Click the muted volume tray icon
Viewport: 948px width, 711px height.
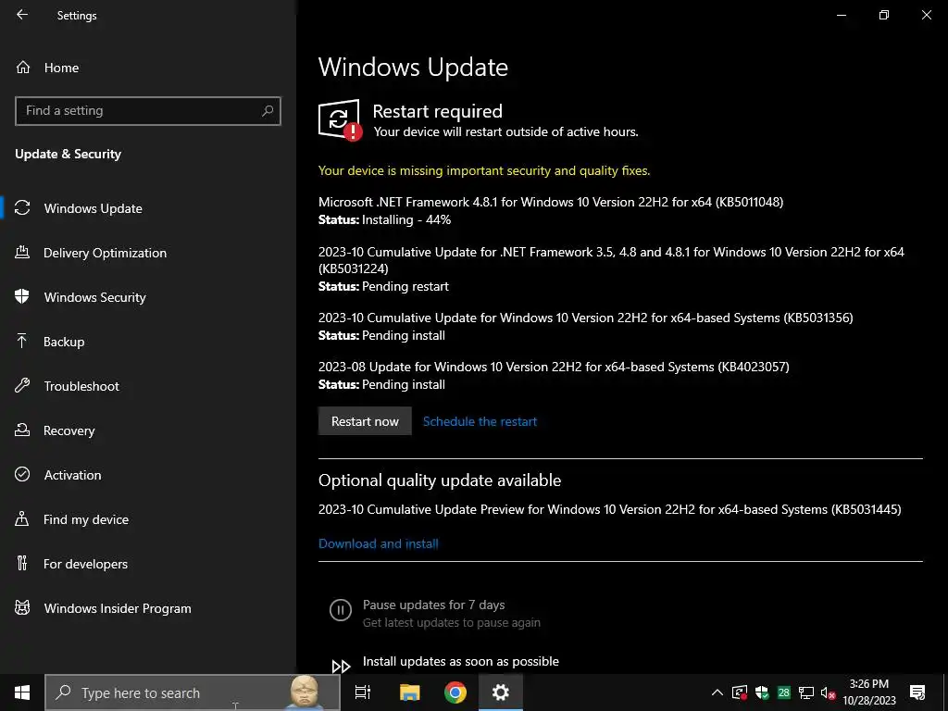point(828,692)
